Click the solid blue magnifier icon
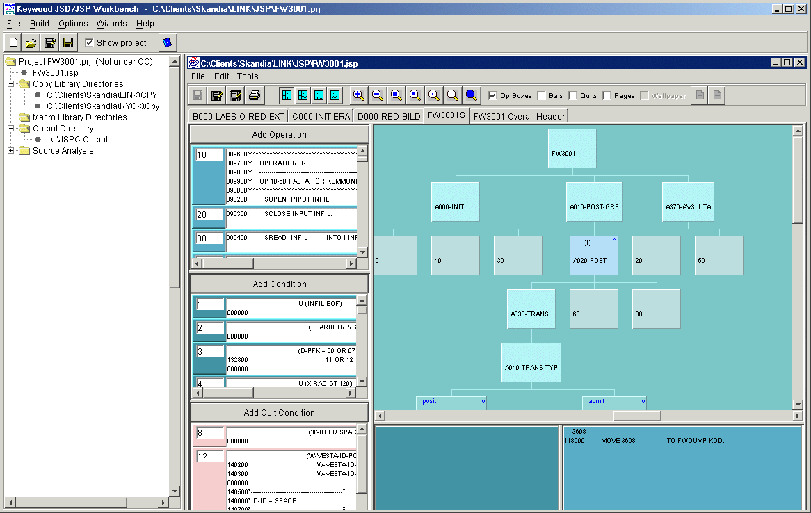This screenshot has height=513, width=811. click(x=471, y=95)
